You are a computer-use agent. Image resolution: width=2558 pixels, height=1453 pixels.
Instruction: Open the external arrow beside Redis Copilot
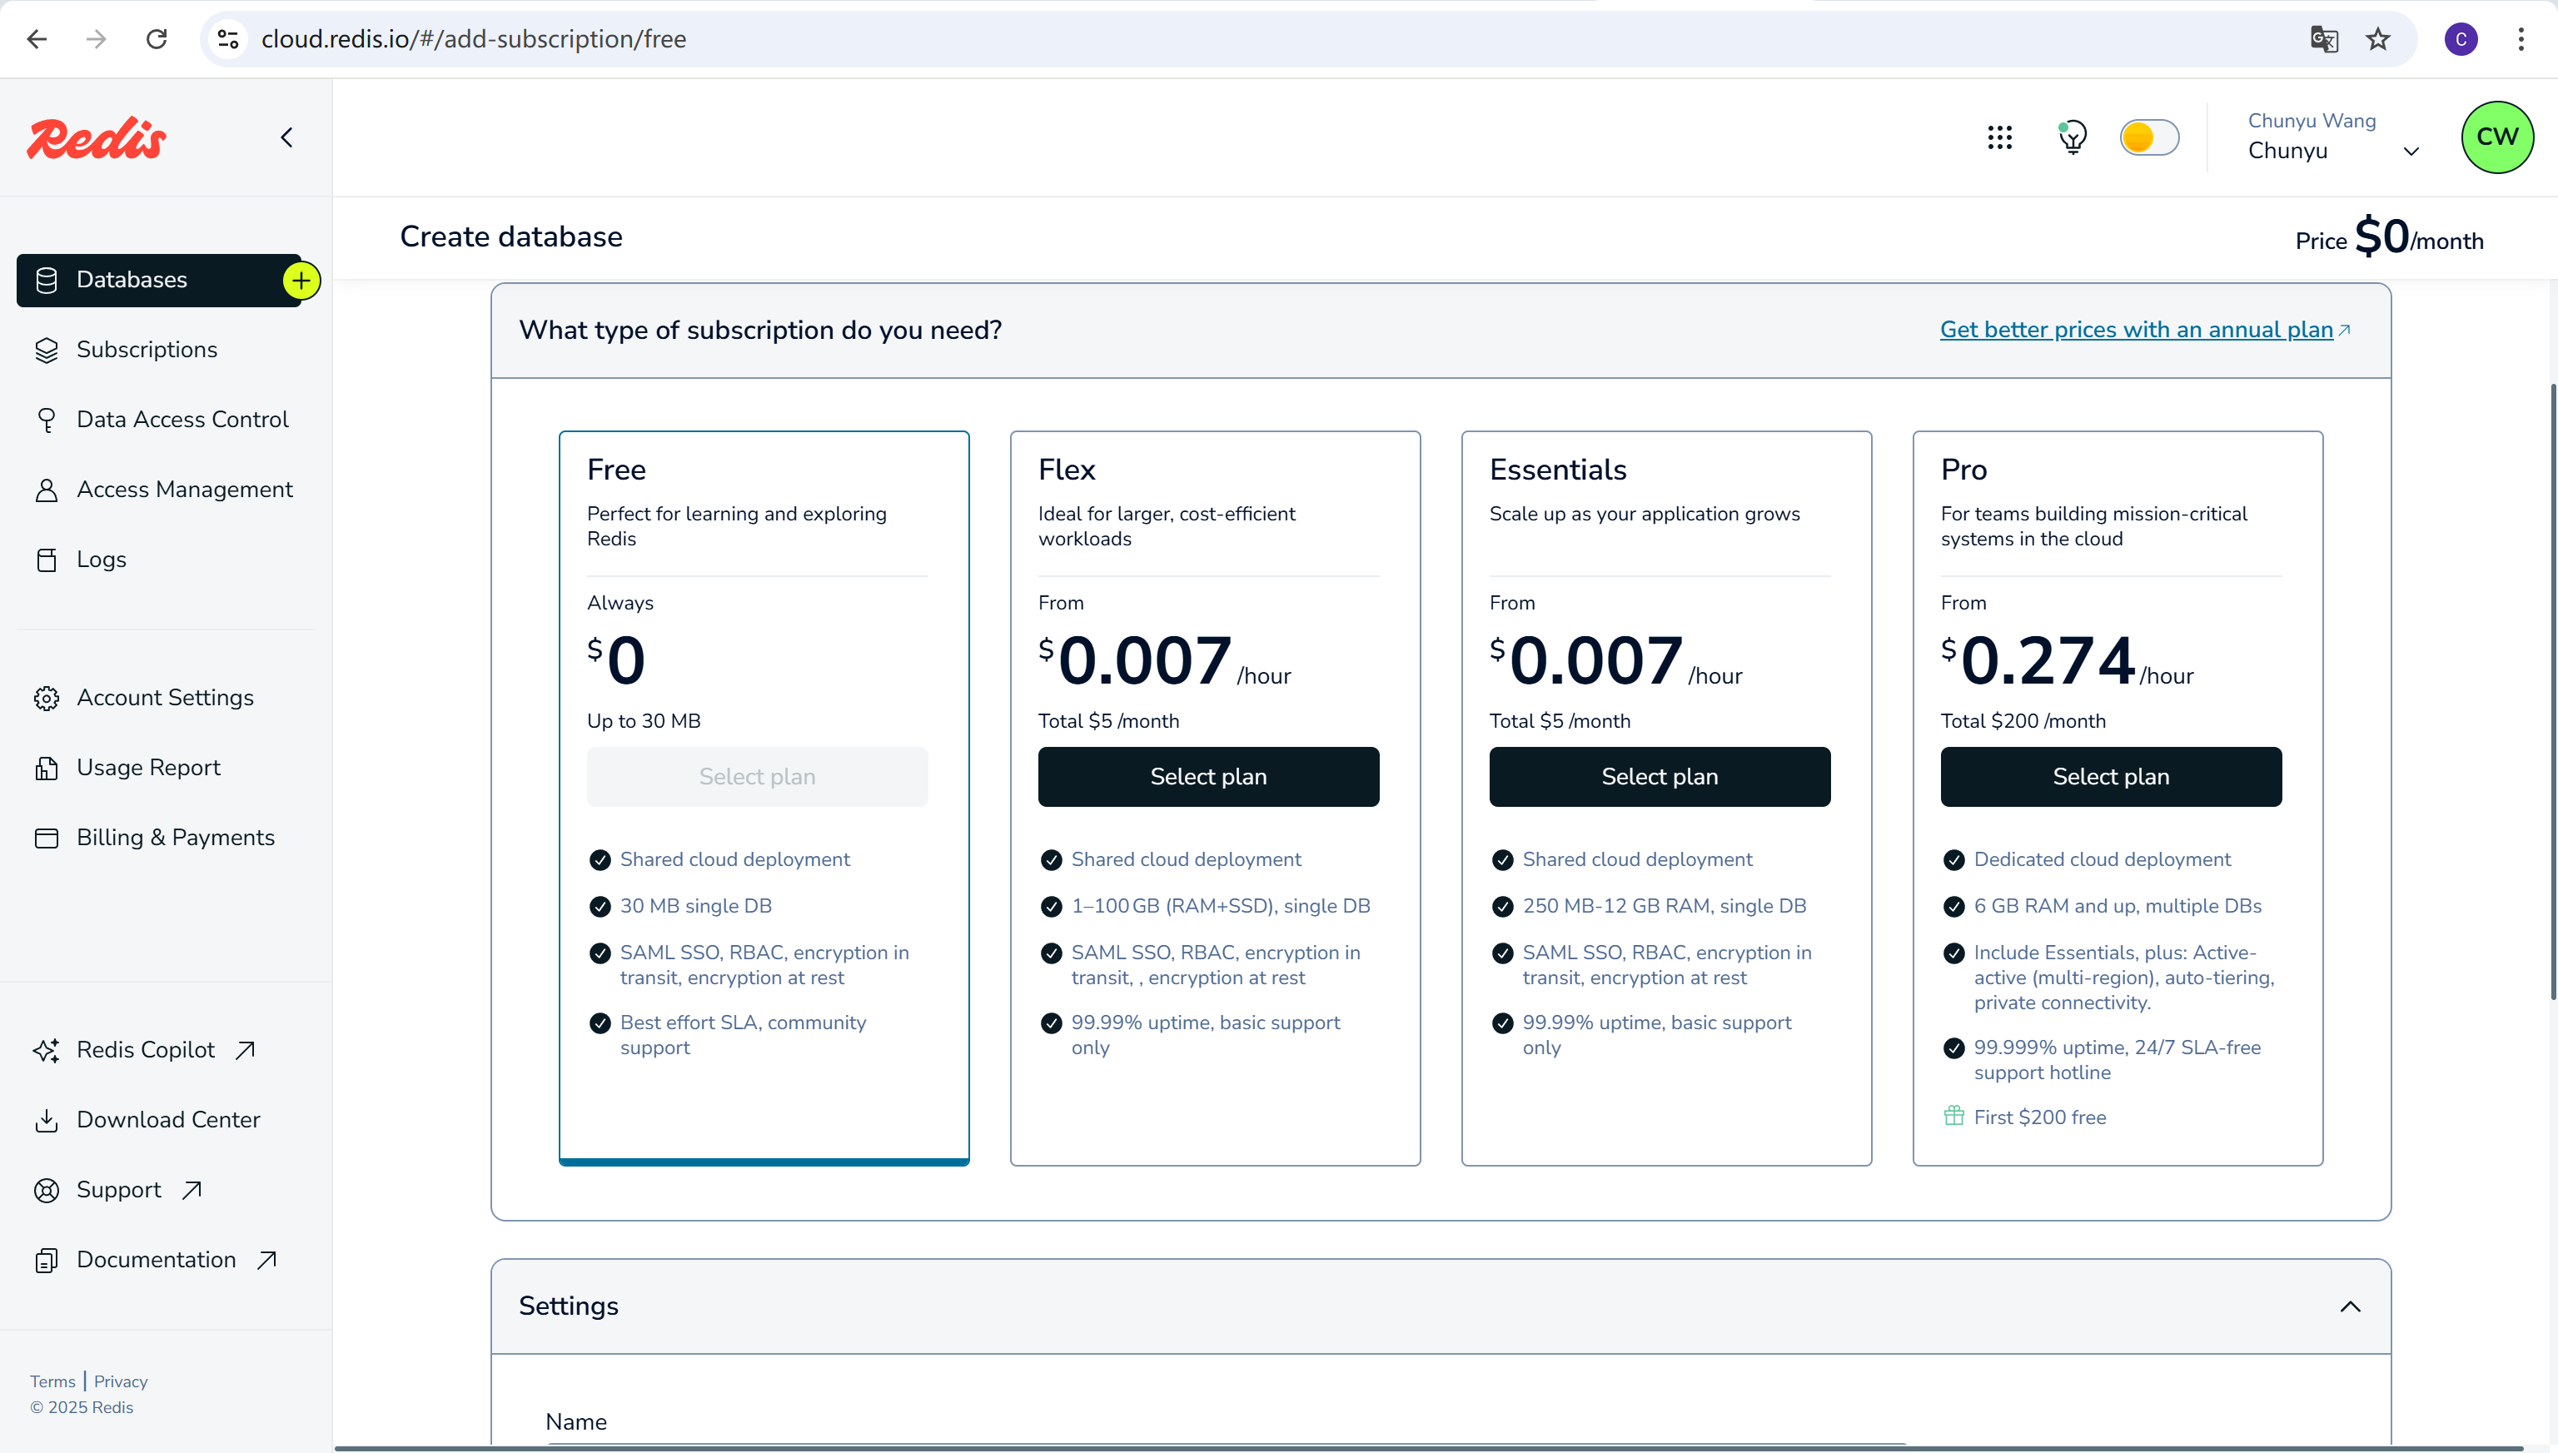pos(246,1050)
